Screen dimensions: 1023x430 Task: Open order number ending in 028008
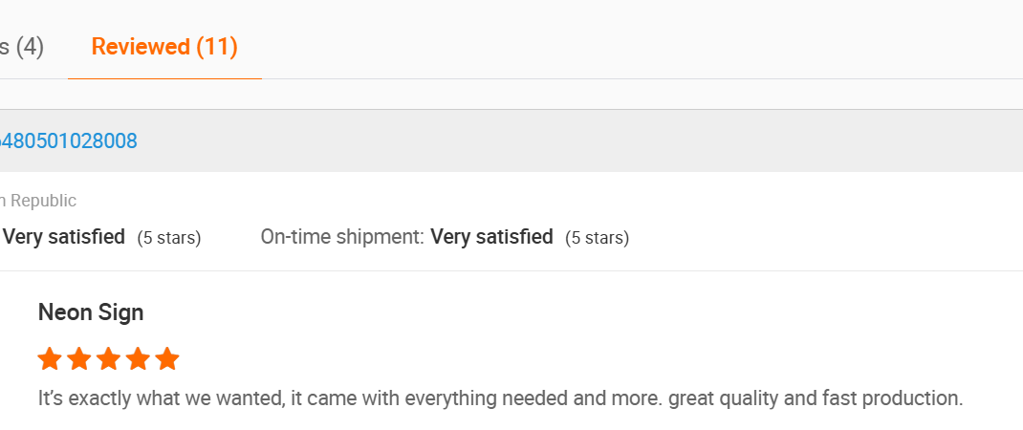[x=69, y=141]
